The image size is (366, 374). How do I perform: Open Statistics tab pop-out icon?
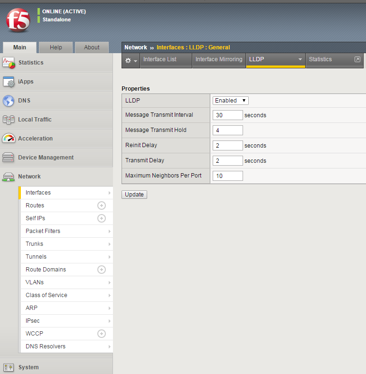tap(357, 59)
